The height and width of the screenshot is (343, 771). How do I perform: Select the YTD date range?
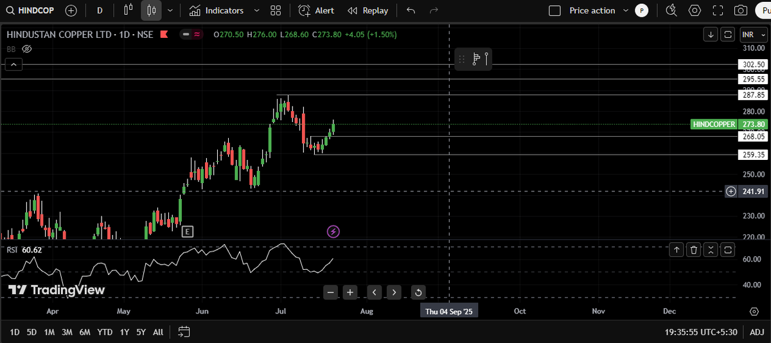[105, 332]
